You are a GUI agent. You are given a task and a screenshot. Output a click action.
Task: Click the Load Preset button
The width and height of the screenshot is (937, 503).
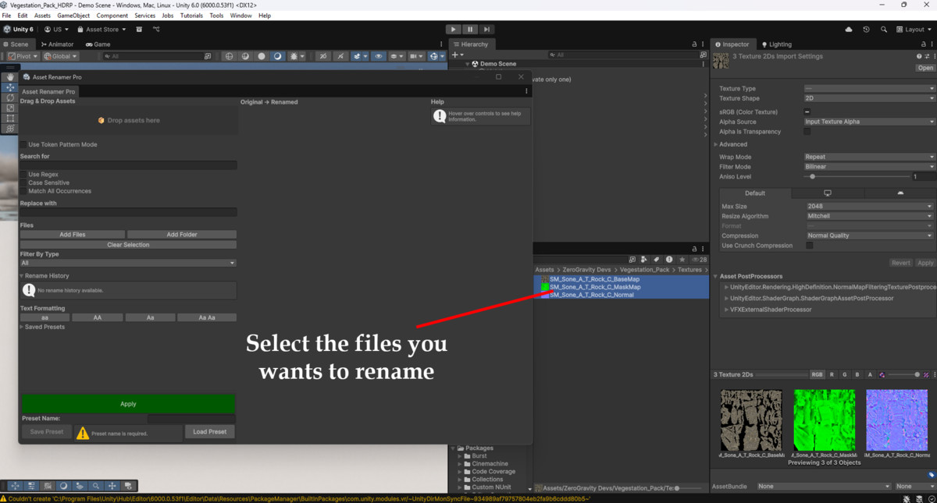(209, 431)
